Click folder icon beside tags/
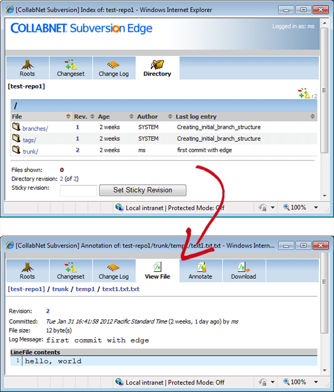 pos(17,138)
